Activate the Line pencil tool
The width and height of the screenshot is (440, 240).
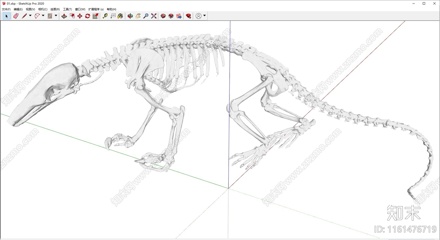(24, 16)
